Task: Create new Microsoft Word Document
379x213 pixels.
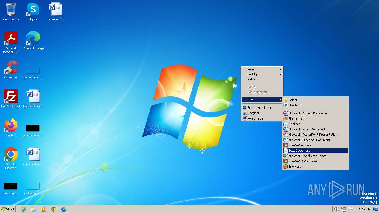Action: (315, 129)
